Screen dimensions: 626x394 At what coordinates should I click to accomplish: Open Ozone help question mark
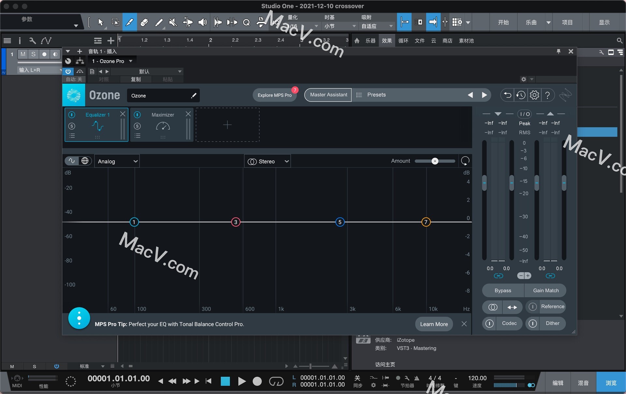tap(548, 95)
